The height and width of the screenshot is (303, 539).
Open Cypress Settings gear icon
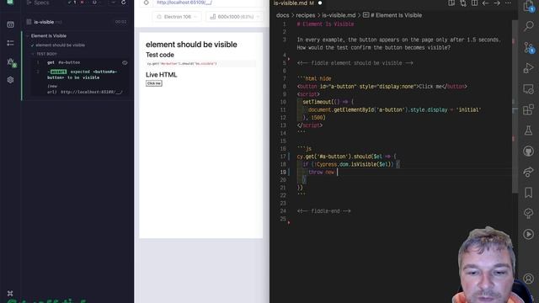[x=10, y=80]
